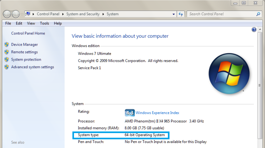Click the vertical scrollbar thumb
The image size is (265, 148).
(x=260, y=85)
